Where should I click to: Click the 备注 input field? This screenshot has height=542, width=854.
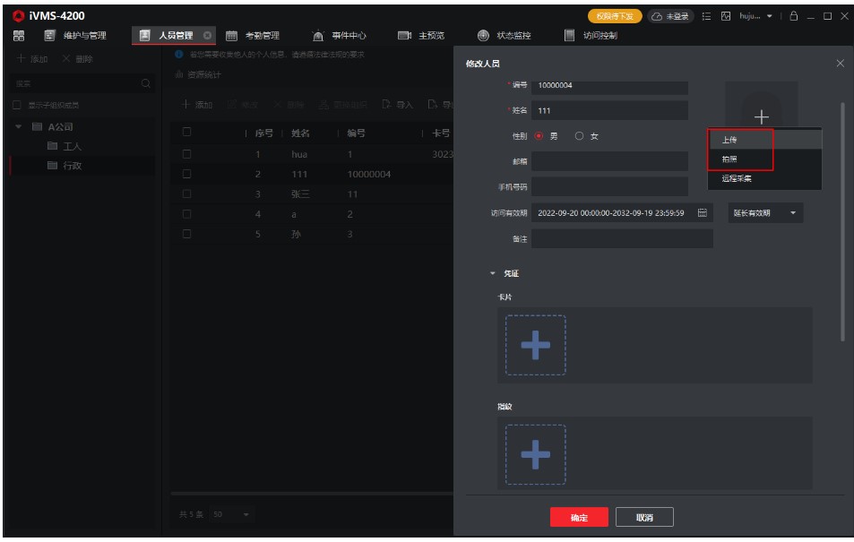[x=623, y=238]
